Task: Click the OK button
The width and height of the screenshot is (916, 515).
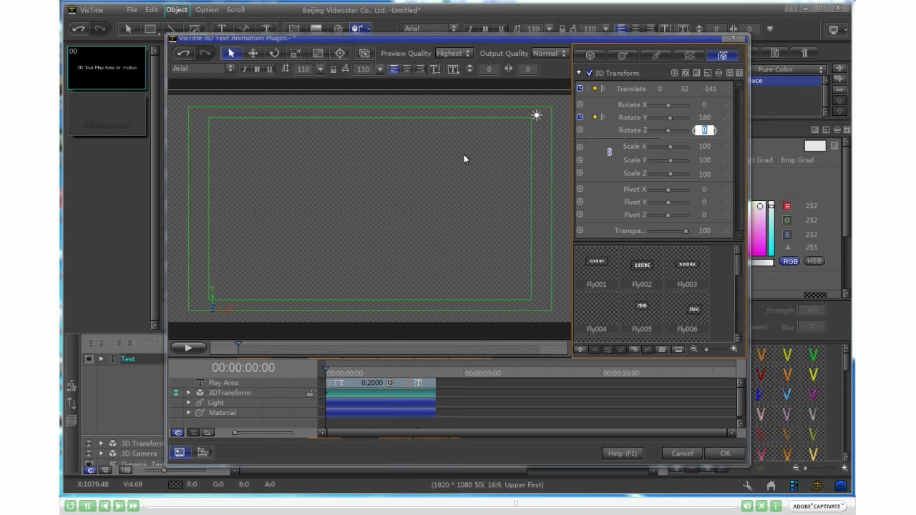Action: 725,453
